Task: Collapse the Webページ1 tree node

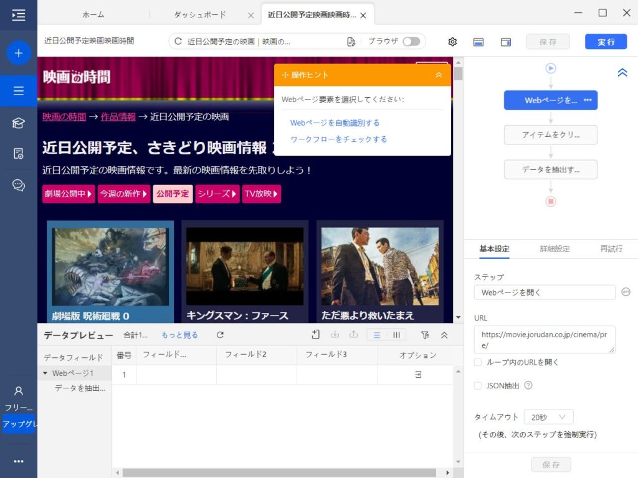Action: point(45,373)
